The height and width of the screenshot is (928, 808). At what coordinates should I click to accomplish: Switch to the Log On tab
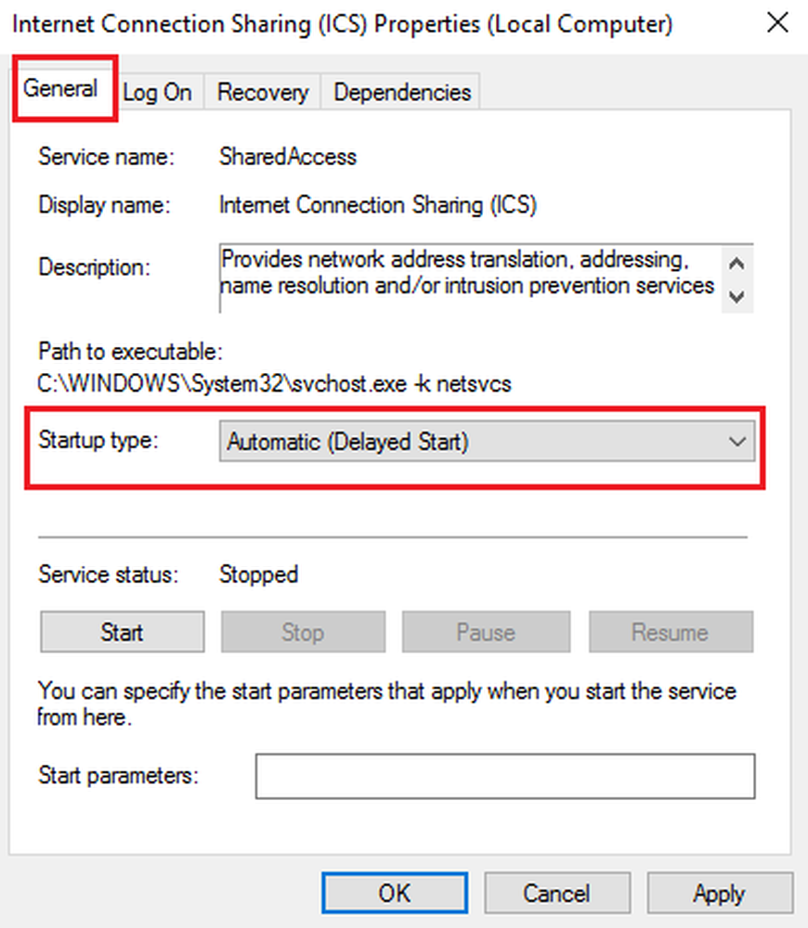click(157, 93)
